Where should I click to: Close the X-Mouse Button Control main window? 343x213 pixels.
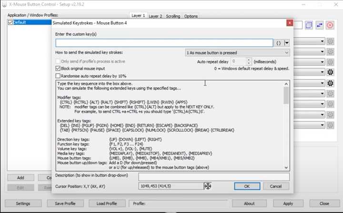coord(336,4)
